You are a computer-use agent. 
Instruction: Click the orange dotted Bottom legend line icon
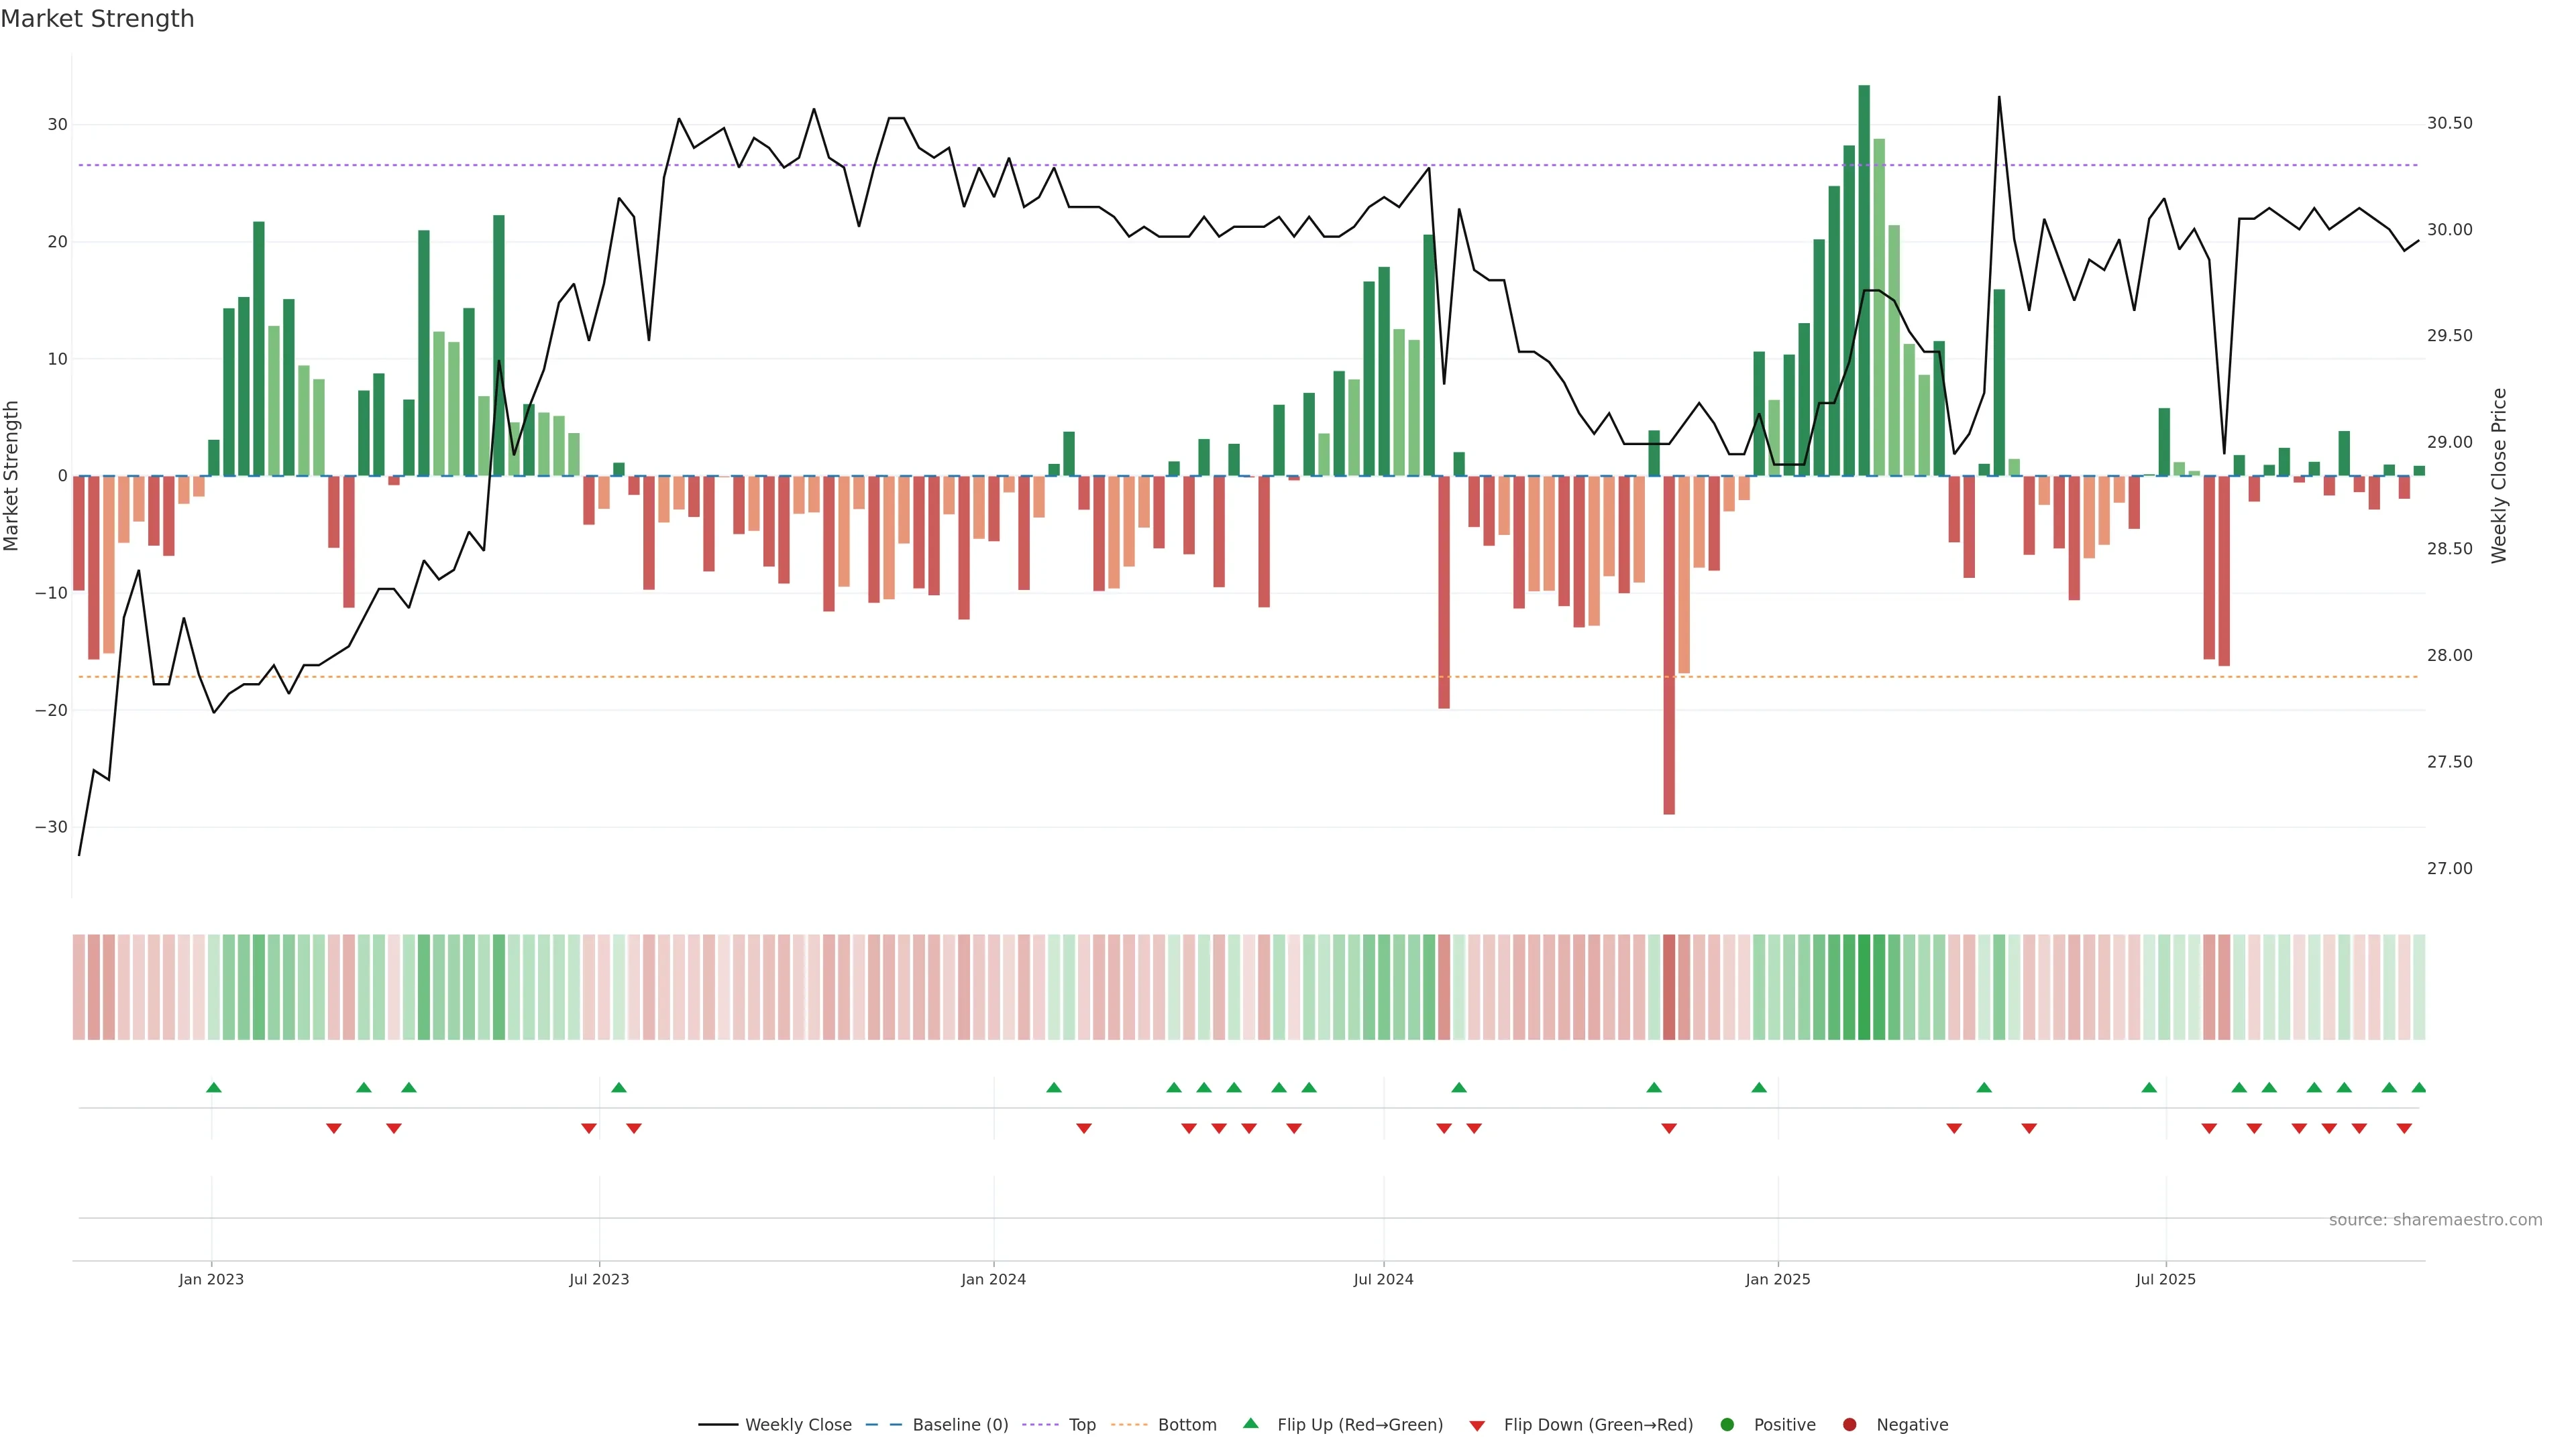(x=1129, y=1424)
